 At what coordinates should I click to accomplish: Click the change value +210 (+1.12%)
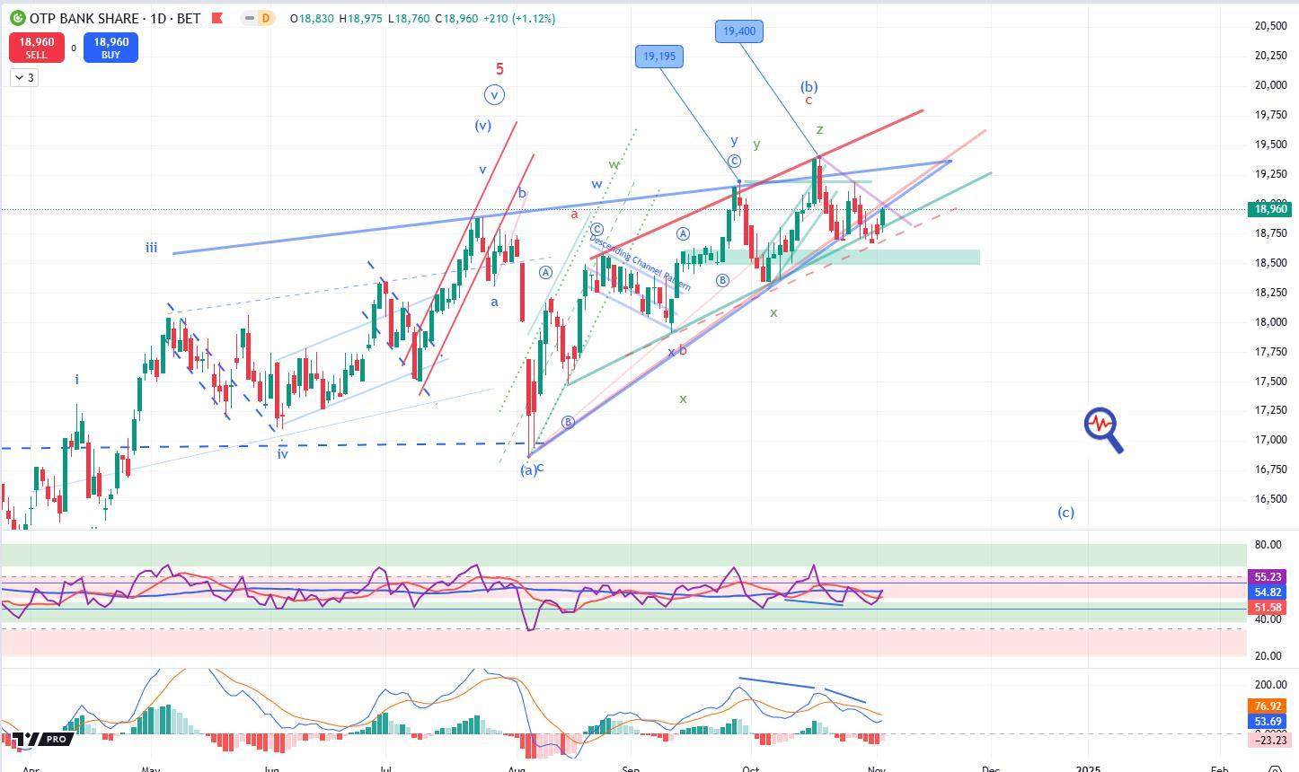click(x=519, y=18)
